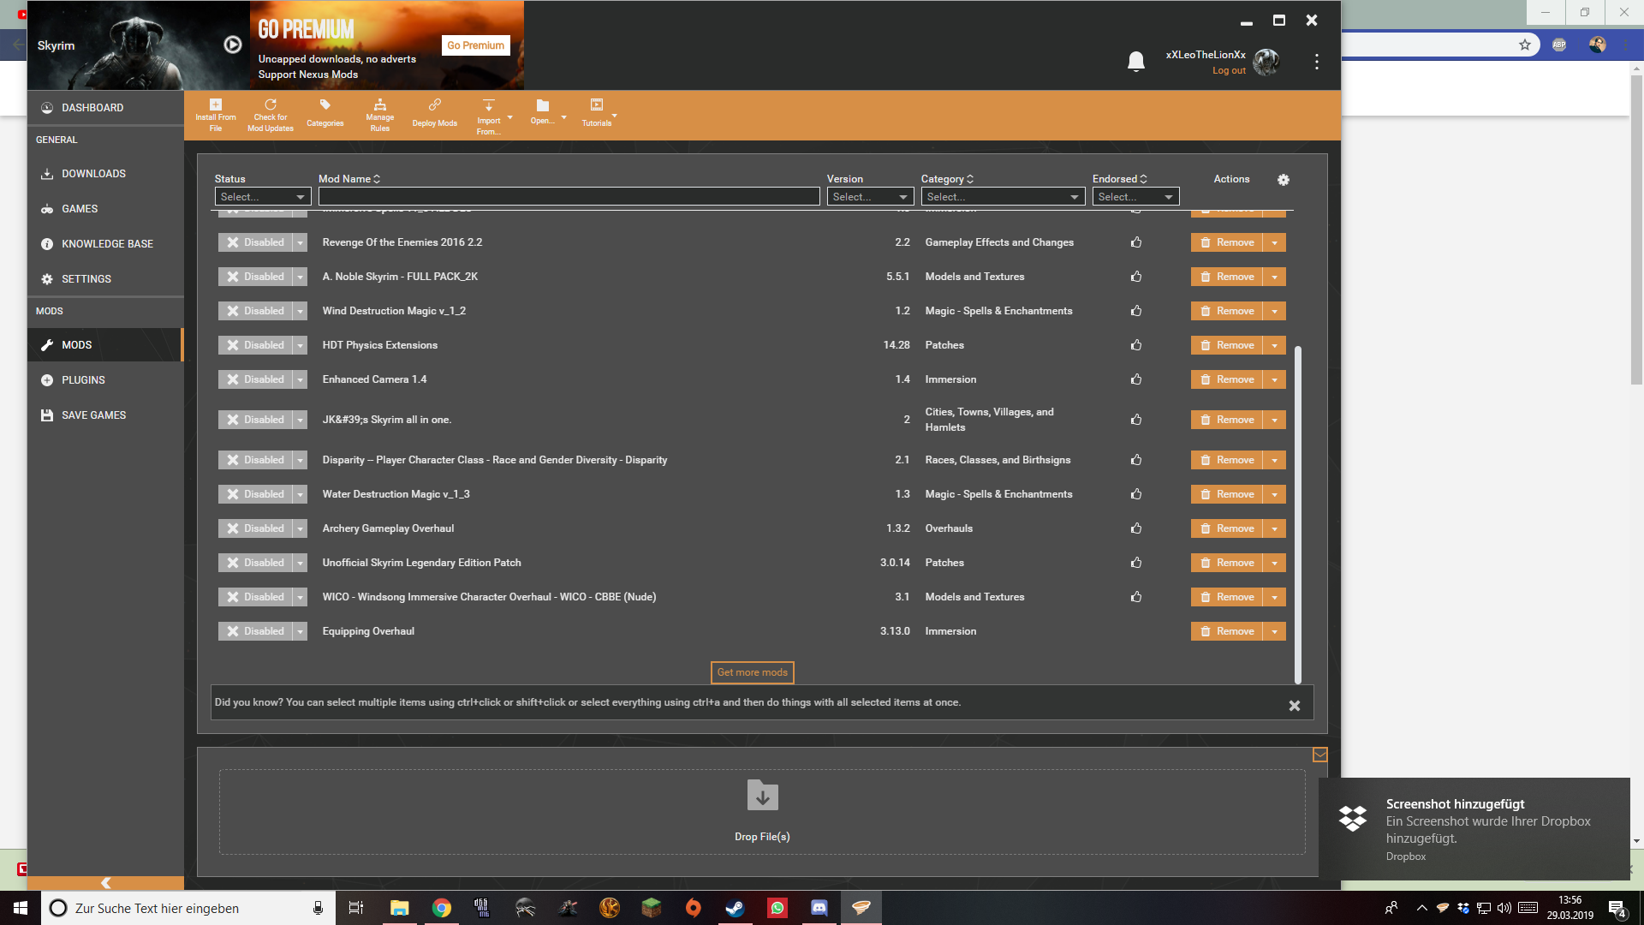Open the three-dot more menu
The image size is (1644, 925).
coord(1317,62)
